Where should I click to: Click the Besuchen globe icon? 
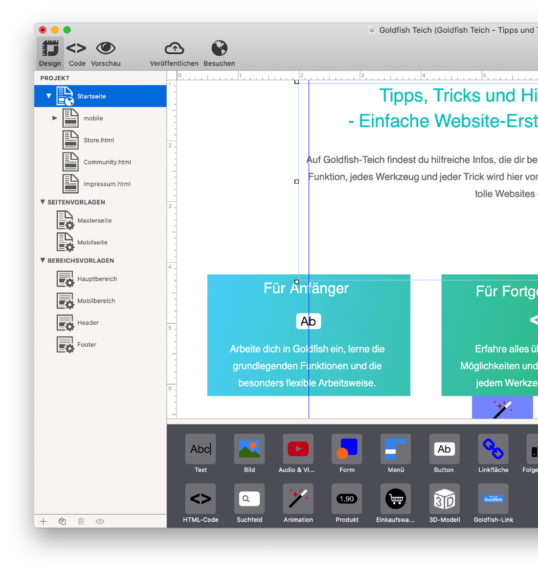219,48
